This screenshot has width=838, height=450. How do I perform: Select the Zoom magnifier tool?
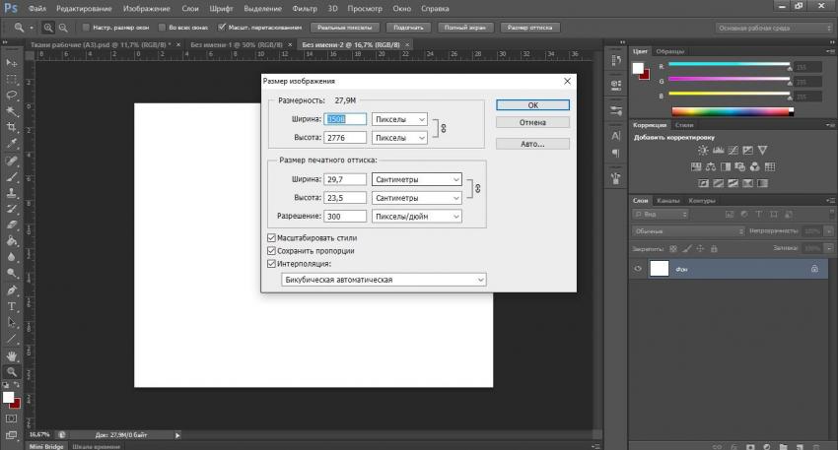12,372
